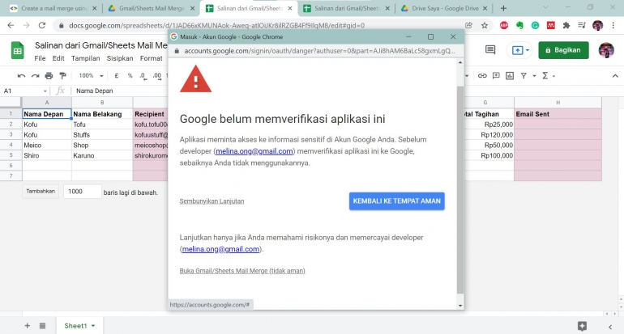Open the Google Sheets home logo
Screen dimensions: 624x334
coord(17,51)
